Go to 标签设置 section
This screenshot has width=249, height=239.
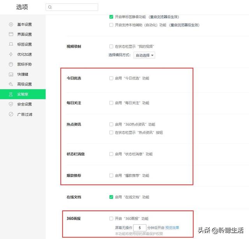[x=23, y=44]
